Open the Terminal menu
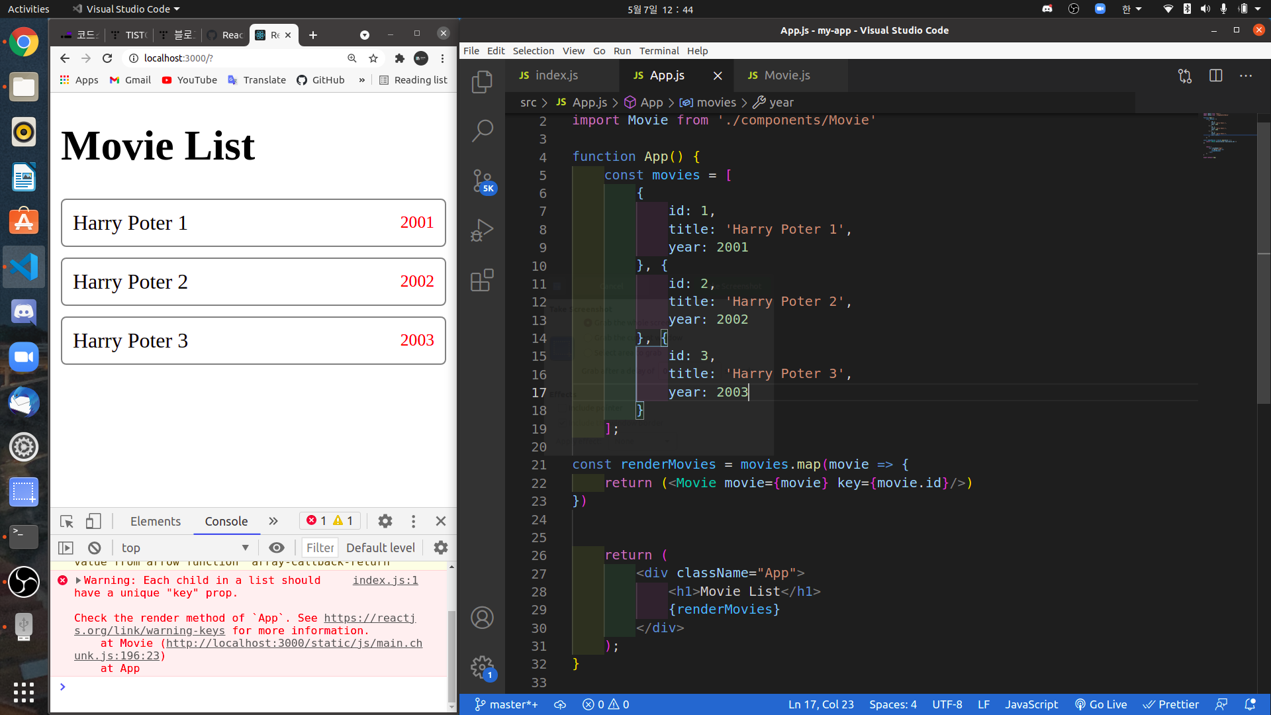 (x=659, y=51)
